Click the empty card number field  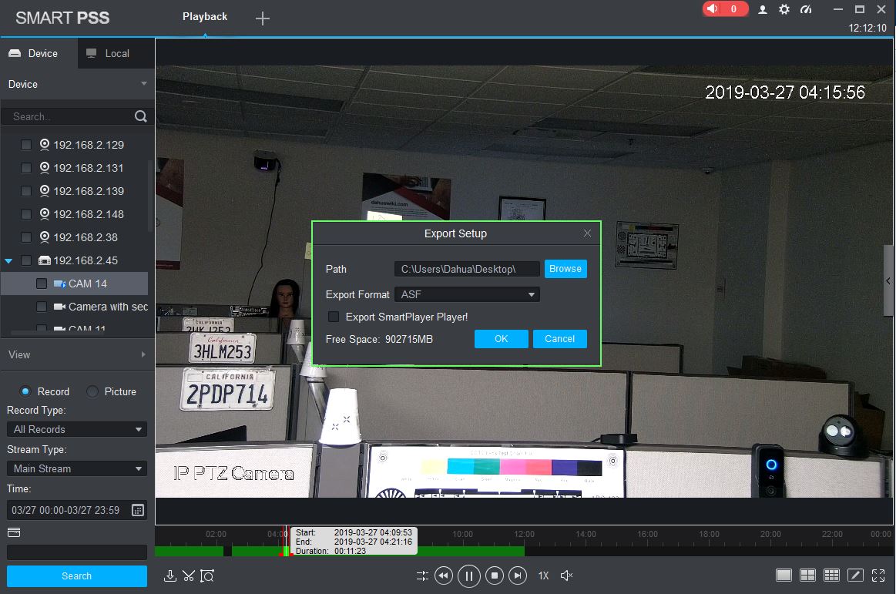pos(76,552)
